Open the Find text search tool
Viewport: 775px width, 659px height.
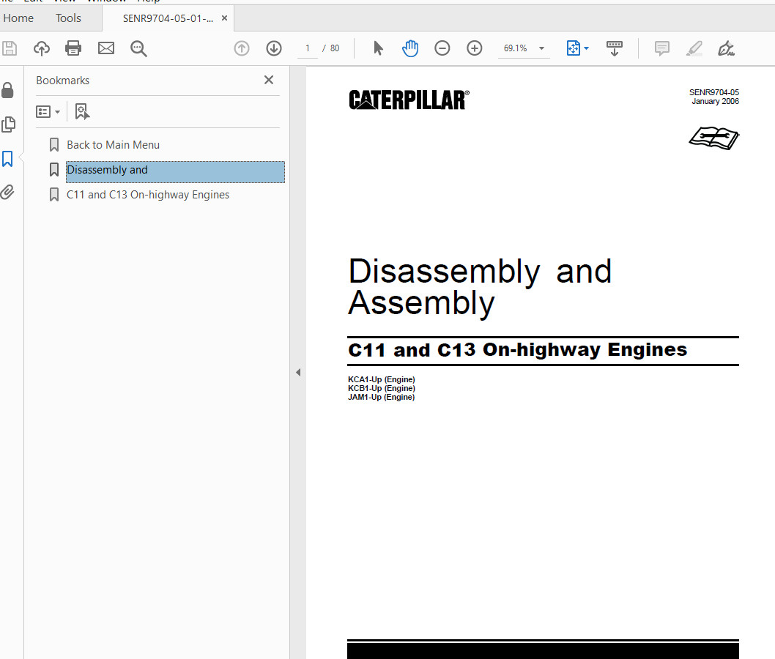click(138, 48)
